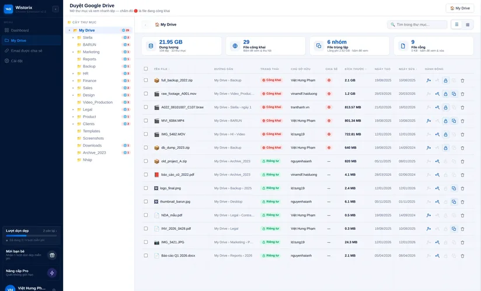Open the 29 File công khai stat card
Screen dimensions: 481x291
266,46
